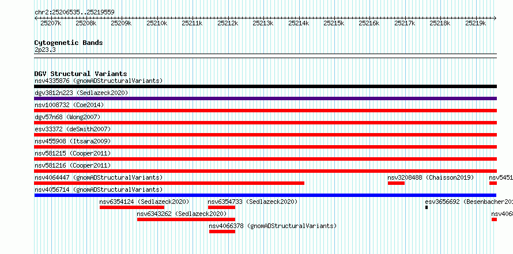513x254 pixels.
Task: Select the red nsv6343262 variant bar
Action: (186, 219)
